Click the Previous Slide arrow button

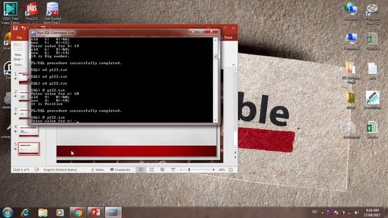[235, 153]
